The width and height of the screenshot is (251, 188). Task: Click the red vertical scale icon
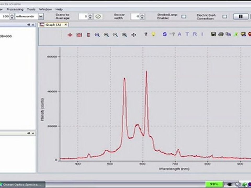tap(89, 35)
